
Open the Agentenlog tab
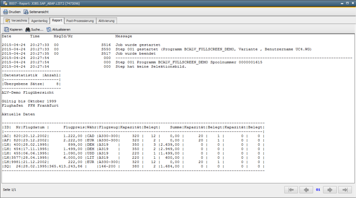pos(39,20)
